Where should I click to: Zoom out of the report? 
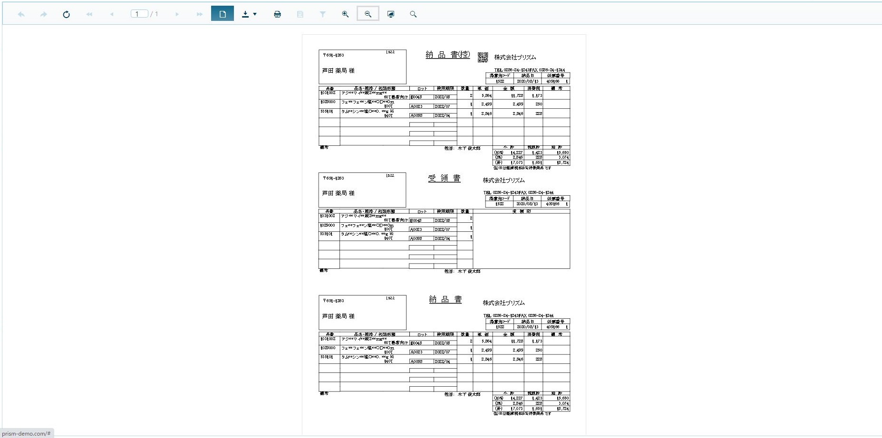pyautogui.click(x=368, y=14)
